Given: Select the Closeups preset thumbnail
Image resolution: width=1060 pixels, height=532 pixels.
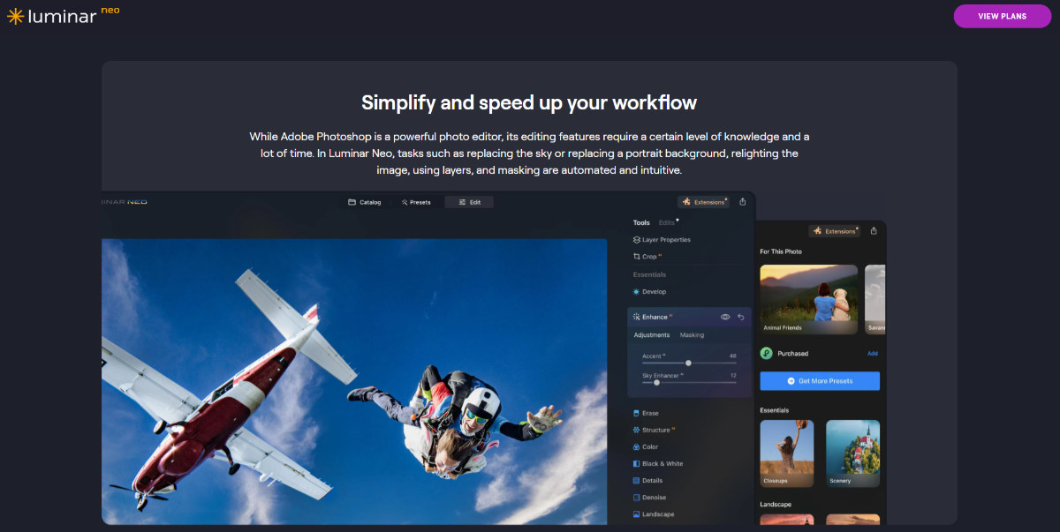Looking at the screenshot, I should coord(787,453).
